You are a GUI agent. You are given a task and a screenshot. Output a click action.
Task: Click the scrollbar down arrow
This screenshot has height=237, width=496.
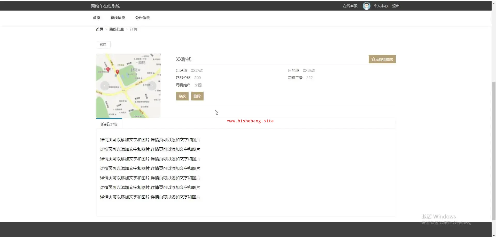click(x=494, y=235)
